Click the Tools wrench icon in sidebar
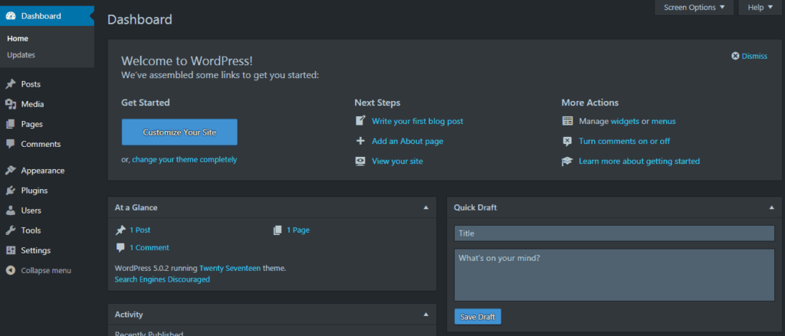 (10, 230)
